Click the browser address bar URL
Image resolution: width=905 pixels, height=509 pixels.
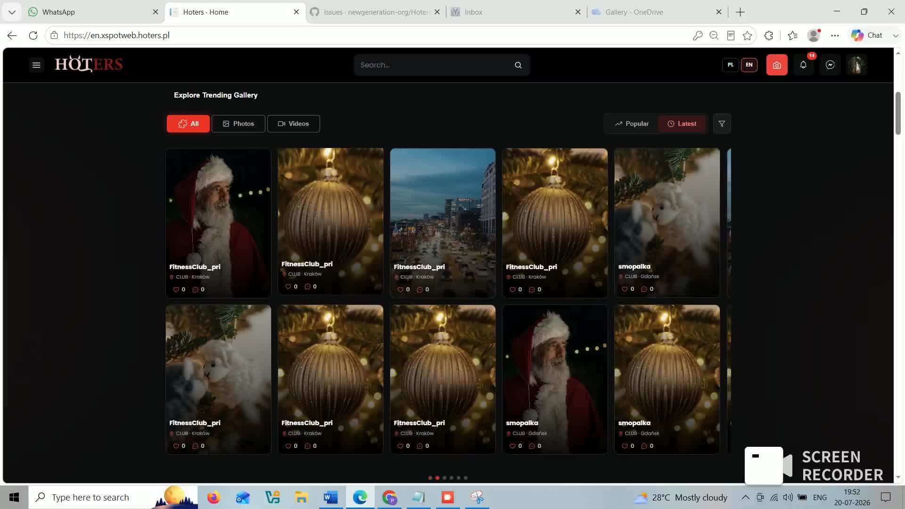116,35
